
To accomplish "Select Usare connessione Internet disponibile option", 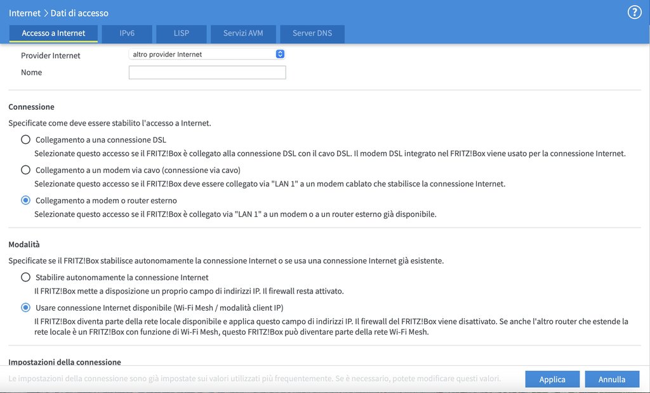I will (25, 307).
